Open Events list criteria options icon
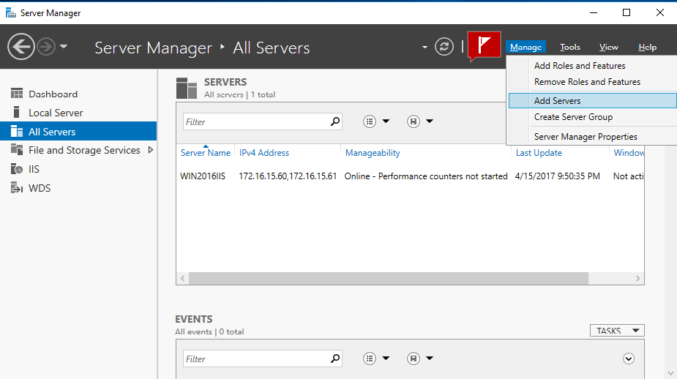 (370, 359)
